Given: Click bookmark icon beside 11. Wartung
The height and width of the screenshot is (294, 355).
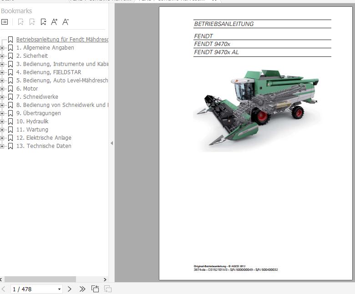Looking at the screenshot, I should click(10, 130).
